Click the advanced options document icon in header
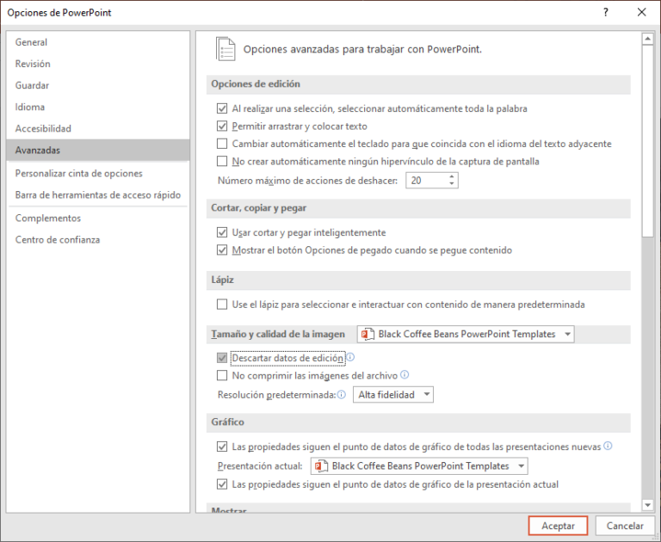Viewport: 661px width, 542px height. [x=225, y=49]
